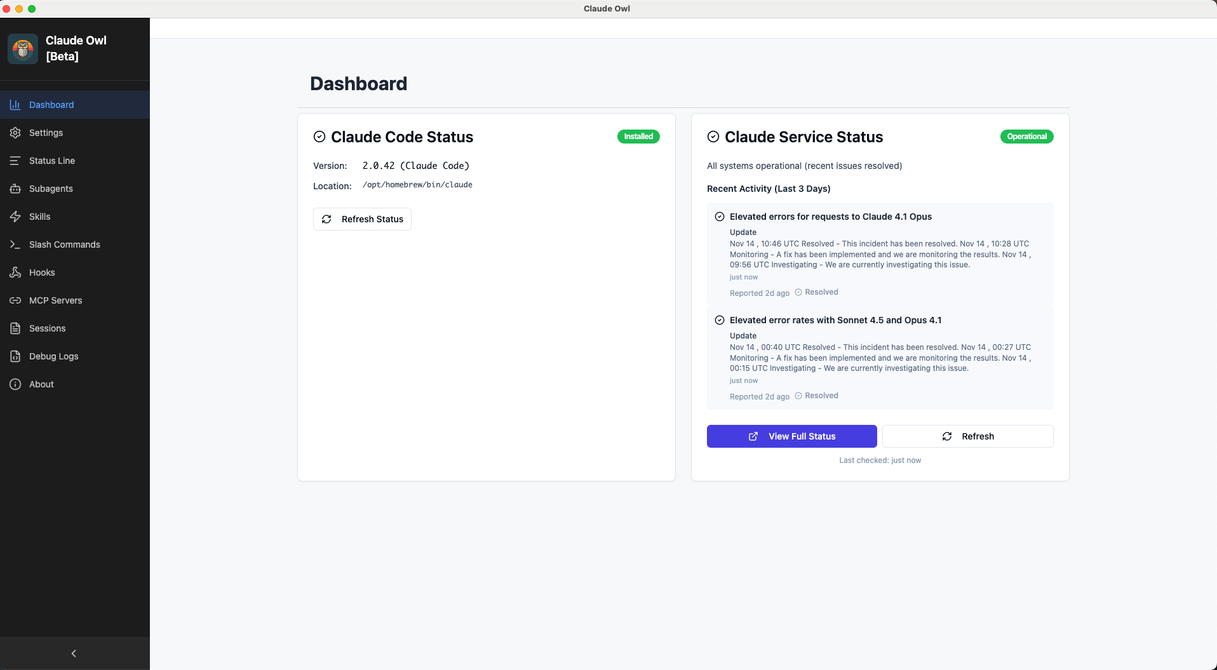Click the green Operational badge

1026,137
